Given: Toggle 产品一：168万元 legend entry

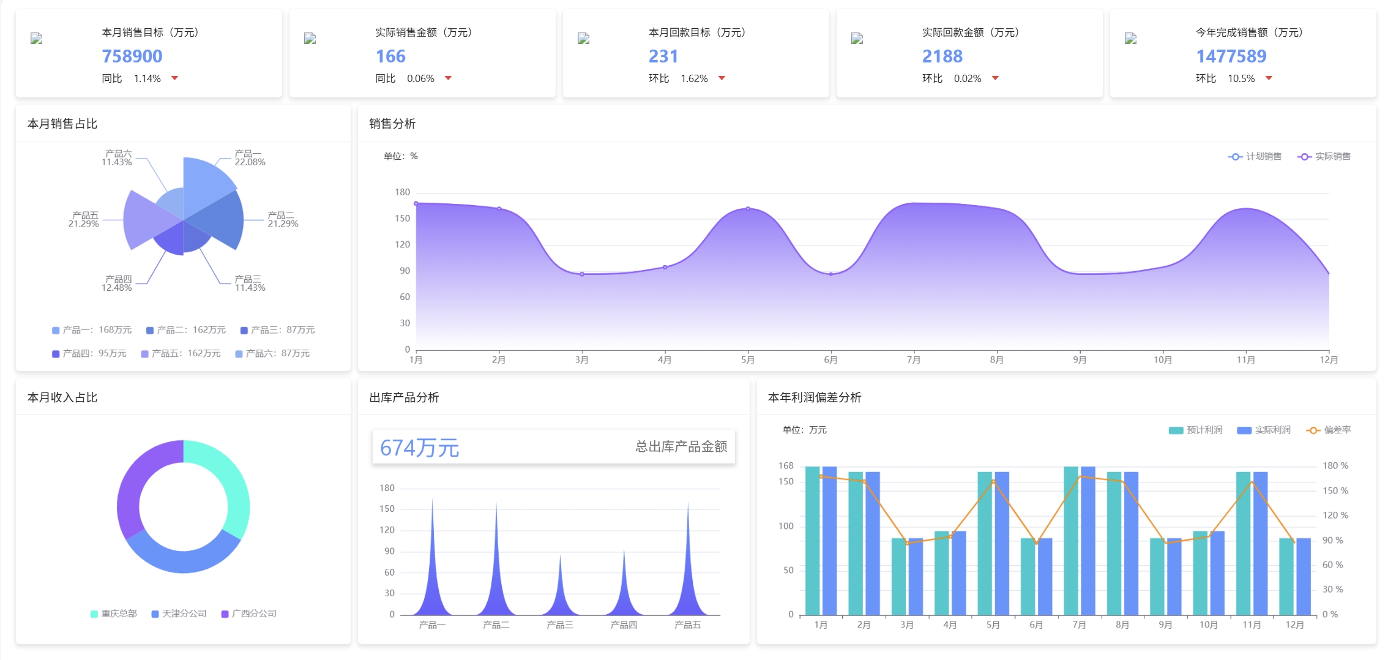Looking at the screenshot, I should (92, 330).
